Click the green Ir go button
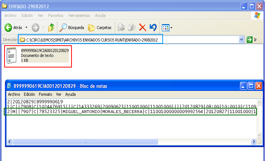Screen dimensions: 266x161 tap(252, 40)
